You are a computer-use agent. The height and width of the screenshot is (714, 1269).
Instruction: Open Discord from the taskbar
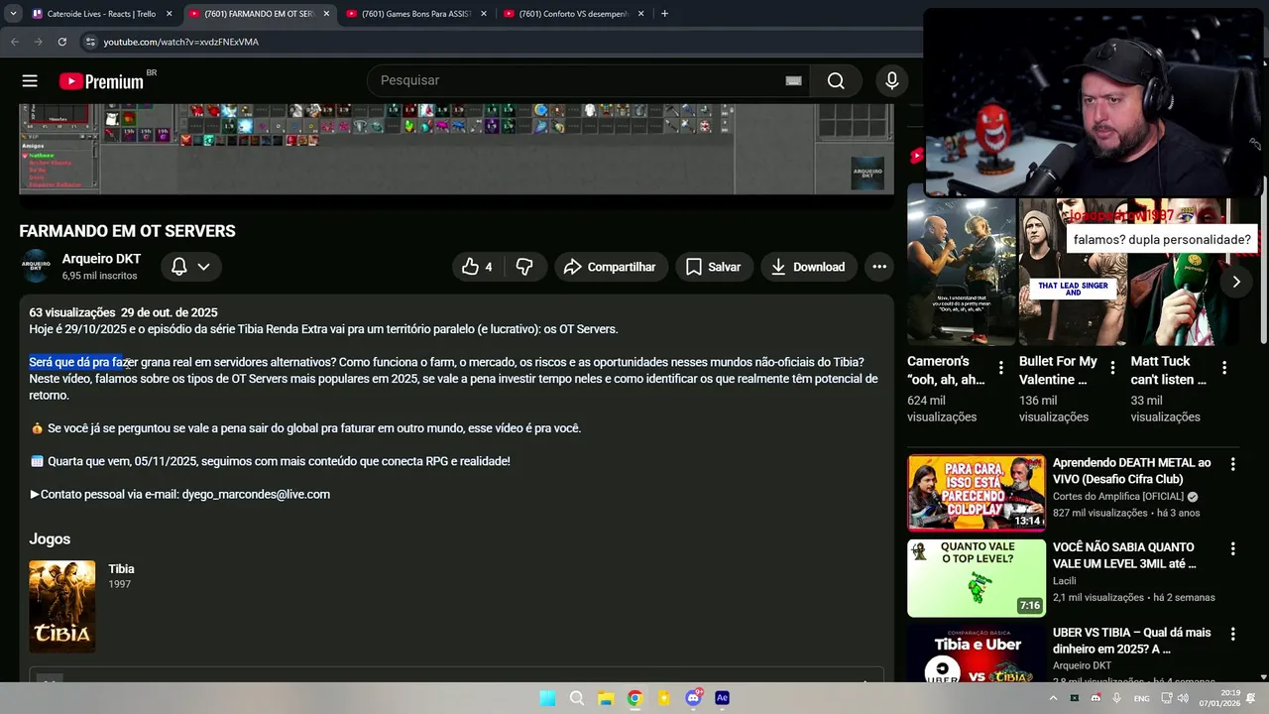pos(693,698)
